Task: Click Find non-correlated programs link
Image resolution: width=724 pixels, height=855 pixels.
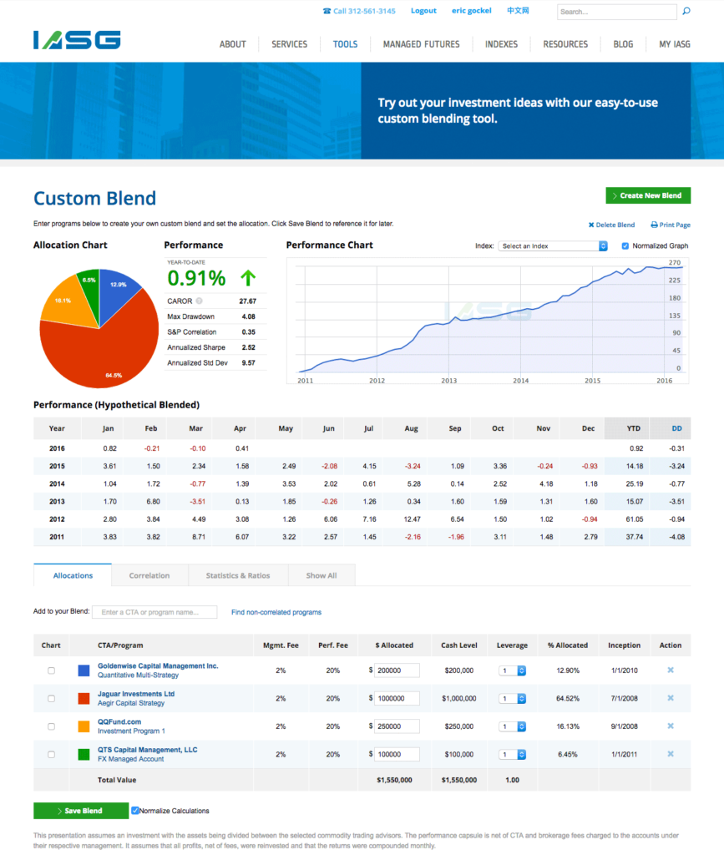Action: tap(276, 612)
